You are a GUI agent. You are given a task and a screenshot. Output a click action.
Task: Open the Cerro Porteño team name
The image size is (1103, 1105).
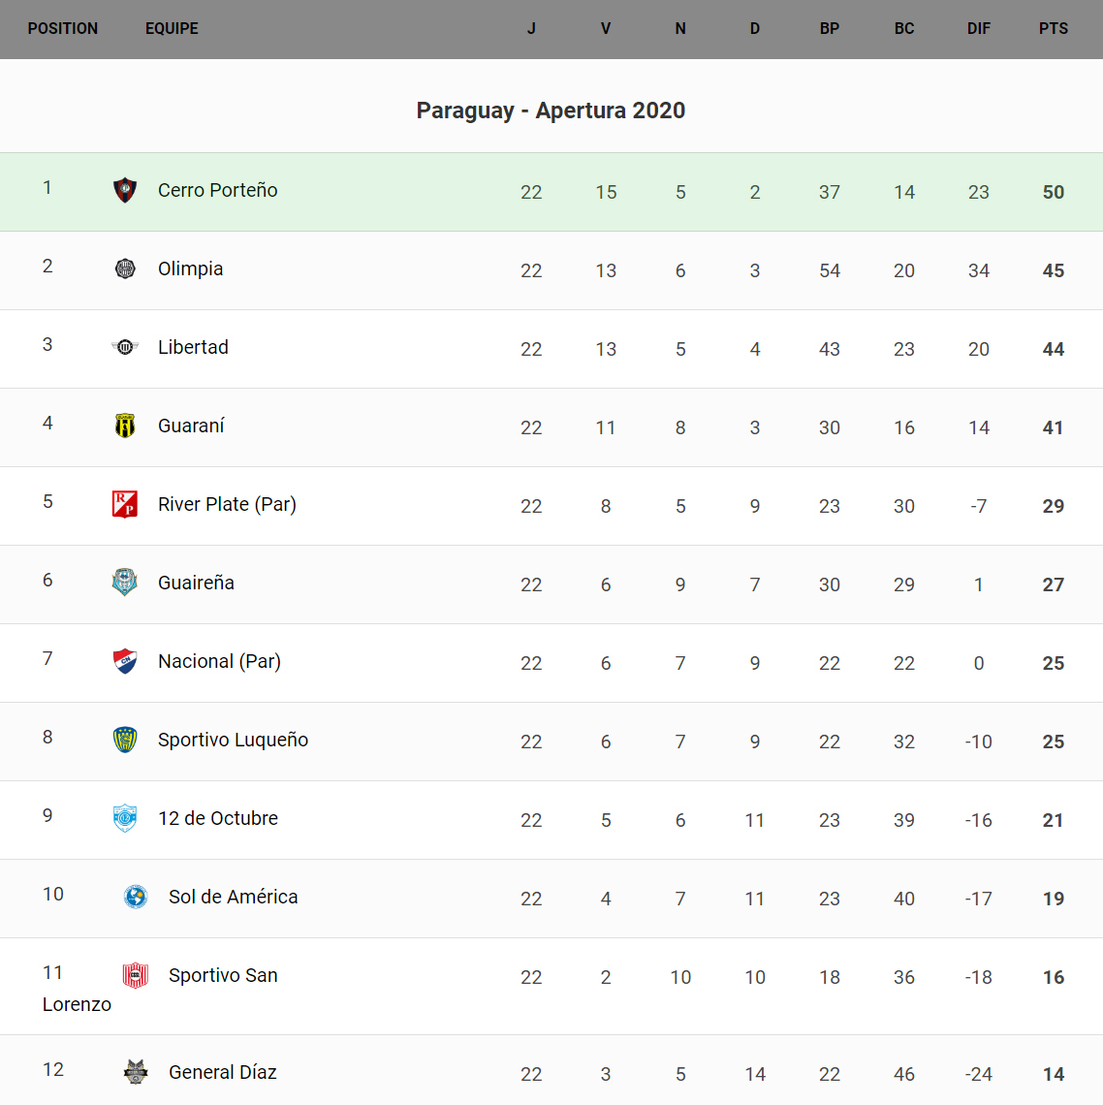point(218,190)
